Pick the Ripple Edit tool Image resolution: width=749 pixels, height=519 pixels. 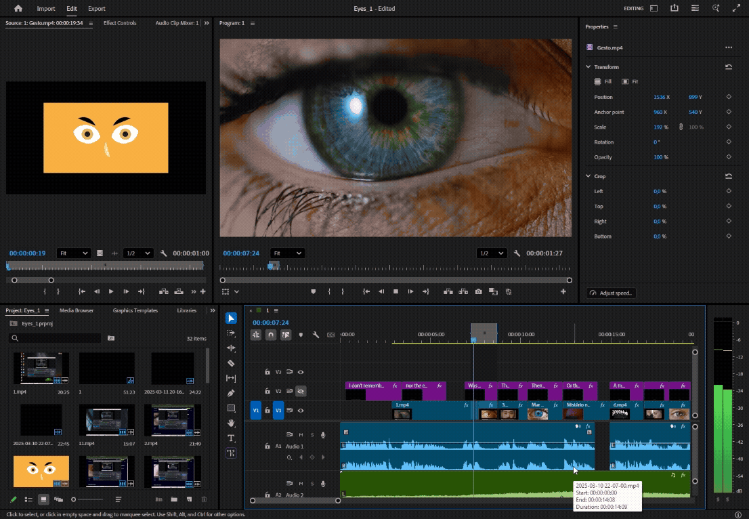pyautogui.click(x=231, y=348)
